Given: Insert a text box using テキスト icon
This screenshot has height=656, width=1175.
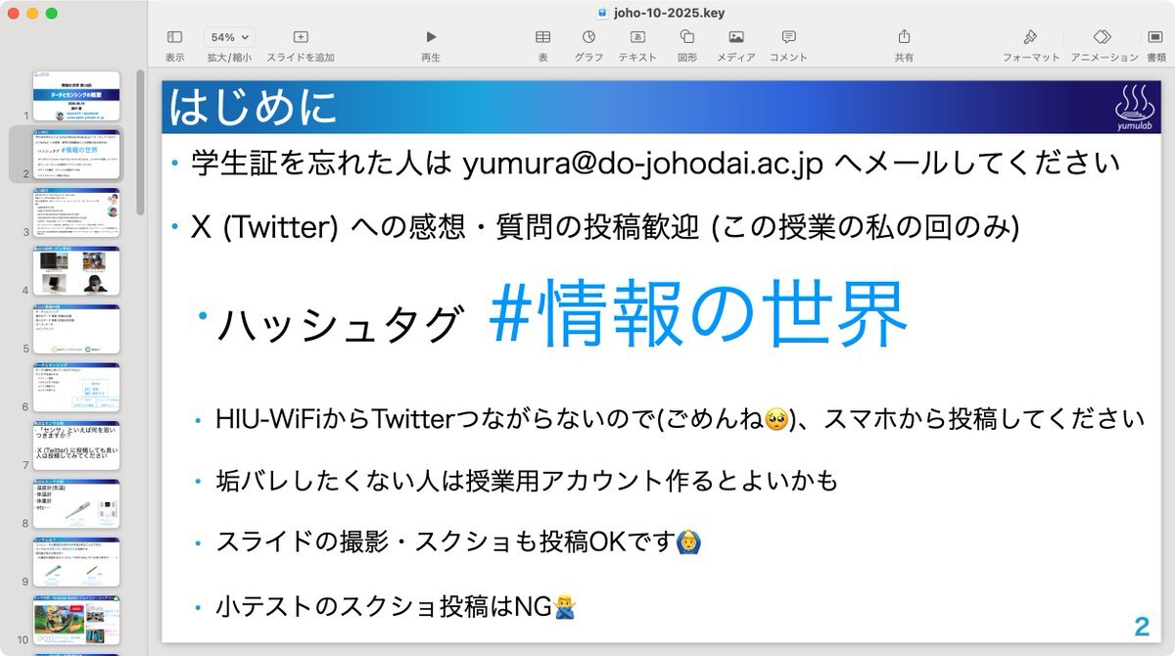Looking at the screenshot, I should click(637, 37).
